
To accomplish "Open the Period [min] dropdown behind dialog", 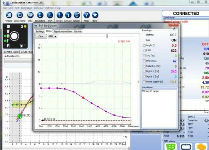I will coord(154,132).
